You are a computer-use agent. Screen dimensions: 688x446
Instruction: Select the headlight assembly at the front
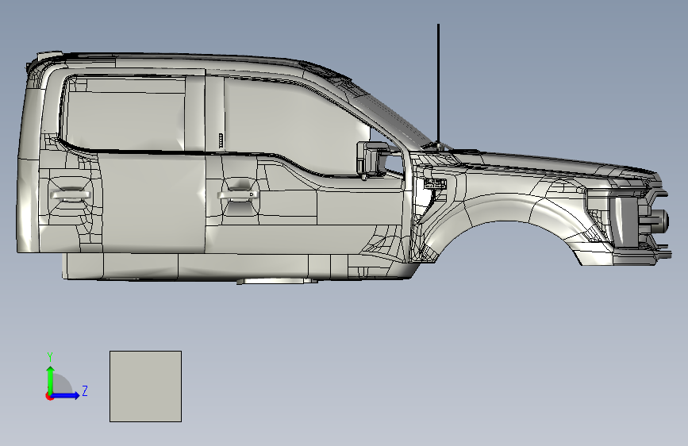(625, 220)
